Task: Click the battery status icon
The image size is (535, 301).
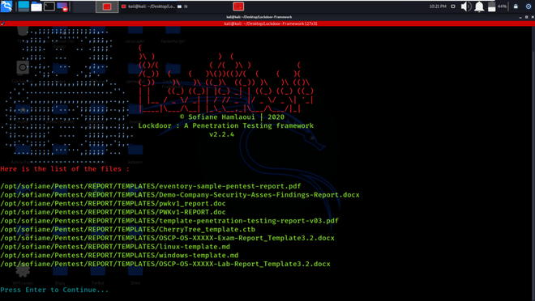Action: point(492,6)
